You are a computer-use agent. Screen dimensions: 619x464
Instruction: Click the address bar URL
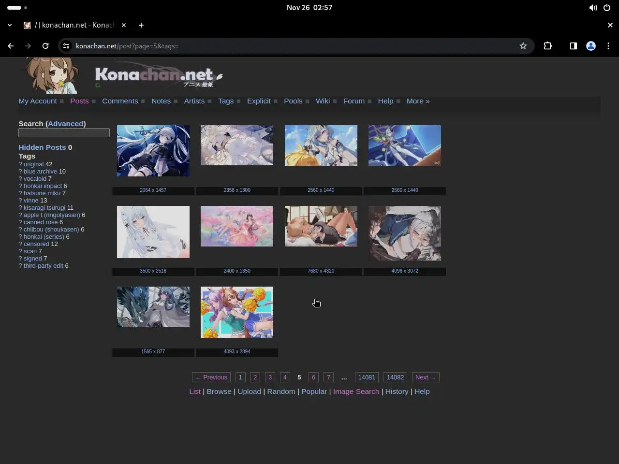pos(127,46)
